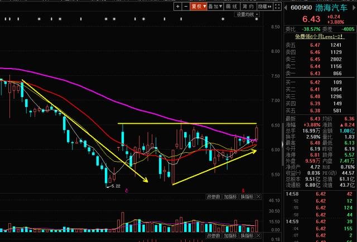357x242 pixels.
Task: Zoom in the K-line chart with plus button
Action: [177, 7]
